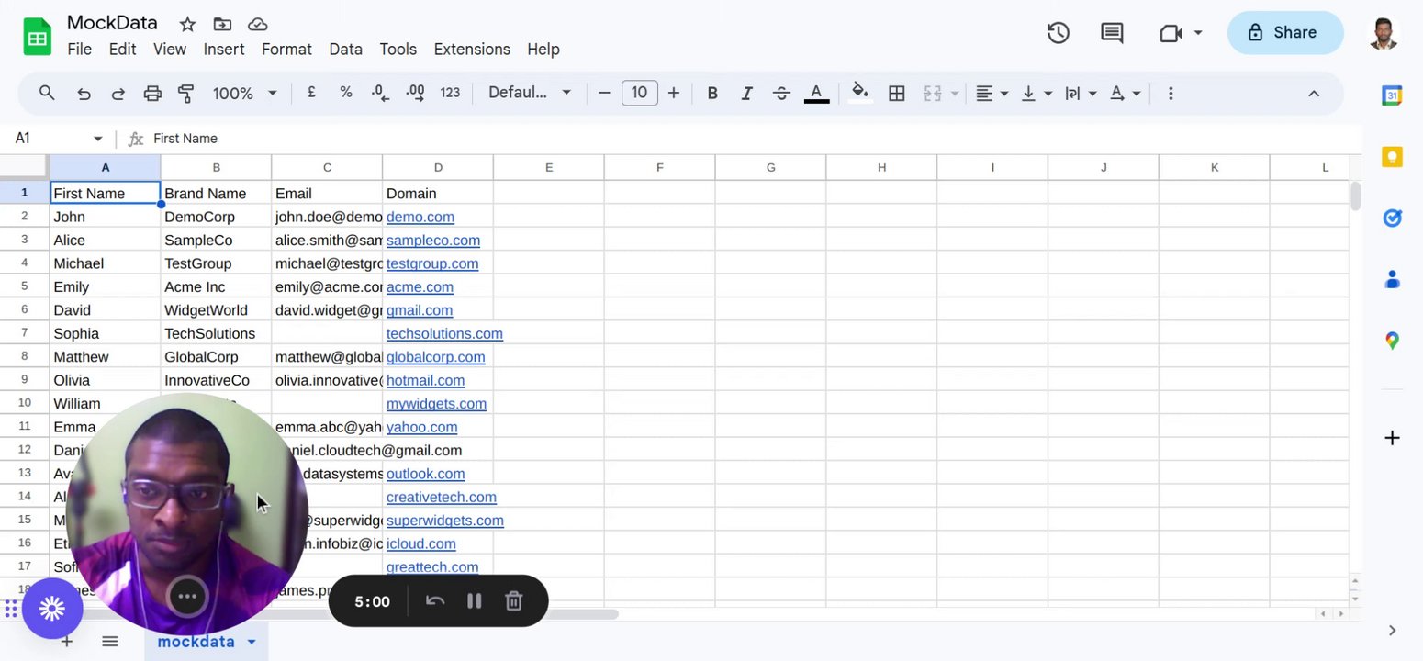Undo the last action in toolbar
This screenshot has height=661, width=1423.
click(x=84, y=93)
